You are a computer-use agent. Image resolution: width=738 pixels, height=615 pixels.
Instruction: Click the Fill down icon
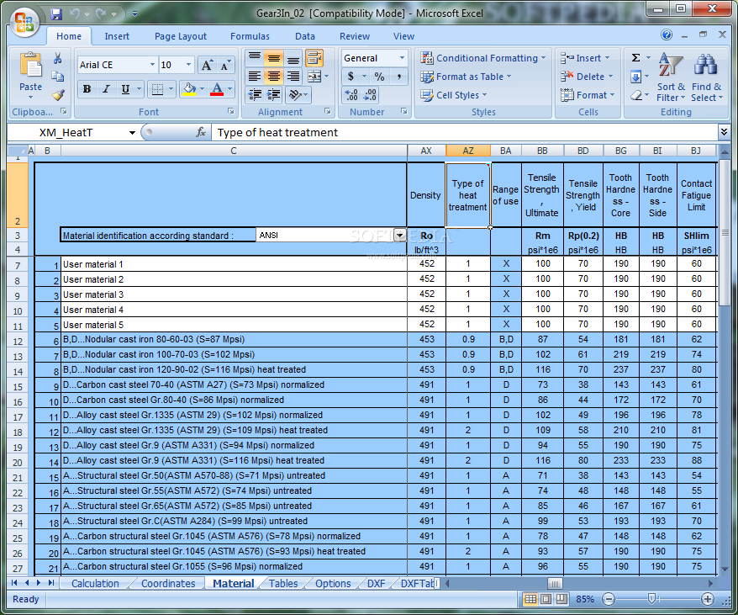(635, 77)
